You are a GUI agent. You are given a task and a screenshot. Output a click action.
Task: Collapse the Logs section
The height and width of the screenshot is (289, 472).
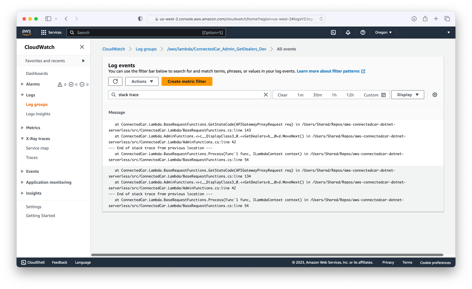(x=22, y=95)
